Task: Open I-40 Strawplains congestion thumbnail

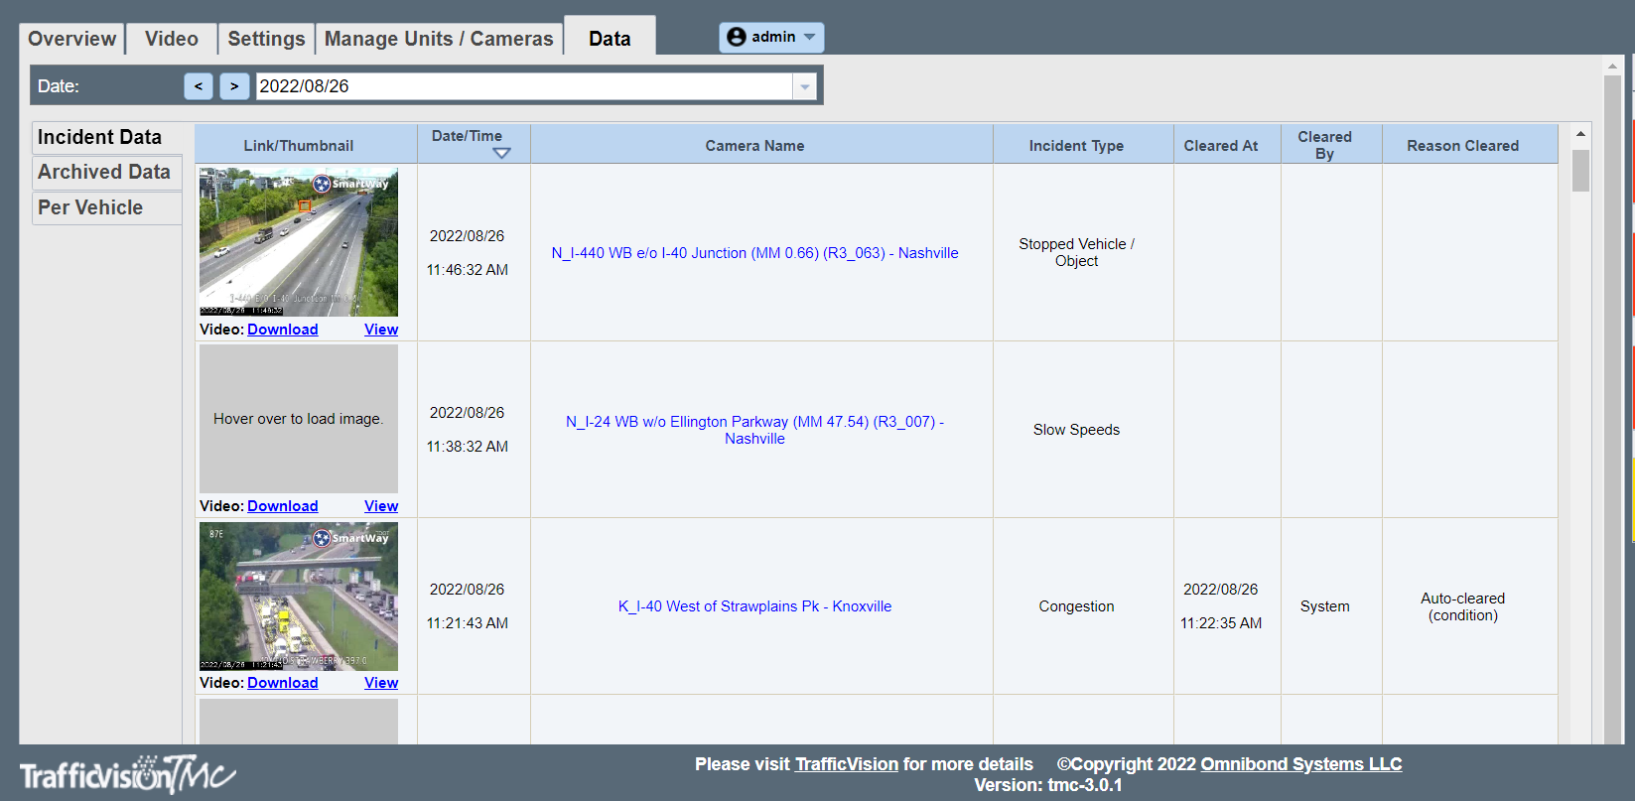Action: (299, 597)
